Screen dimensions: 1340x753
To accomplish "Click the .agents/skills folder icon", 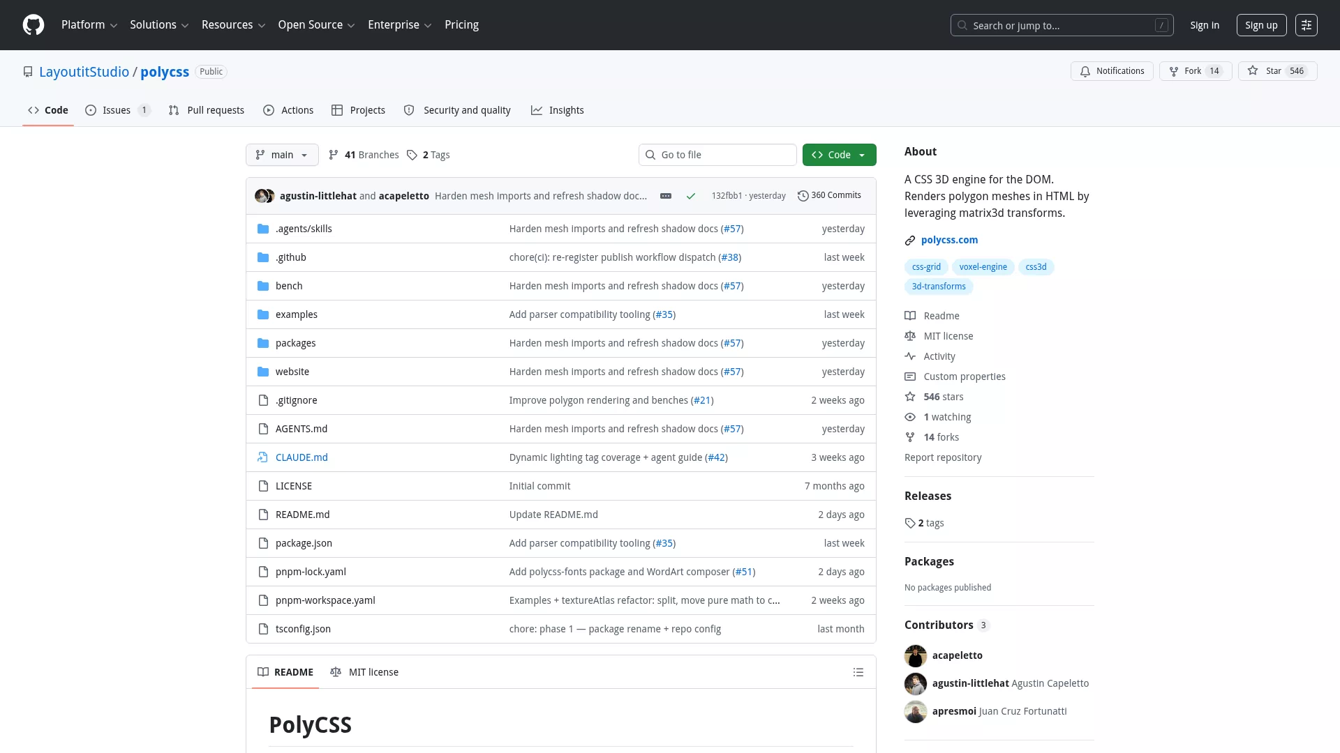I will point(263,229).
